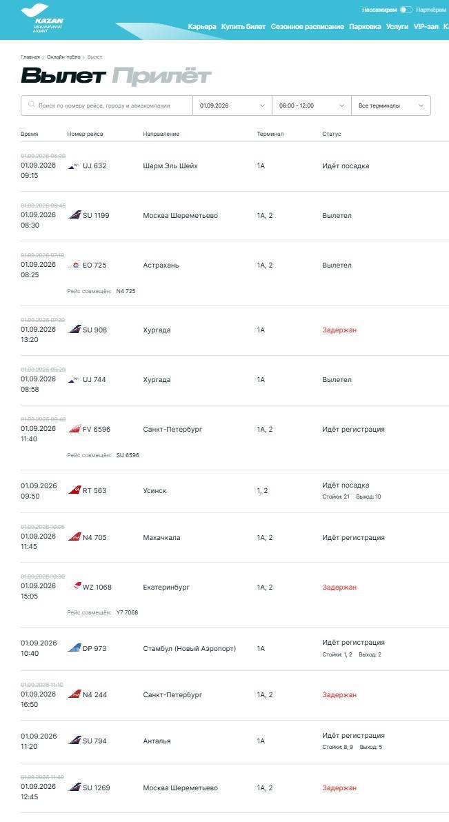Viewport: 449px width, 822px height.
Task: Click the airline logo of flight RT 563
Action: click(x=74, y=490)
